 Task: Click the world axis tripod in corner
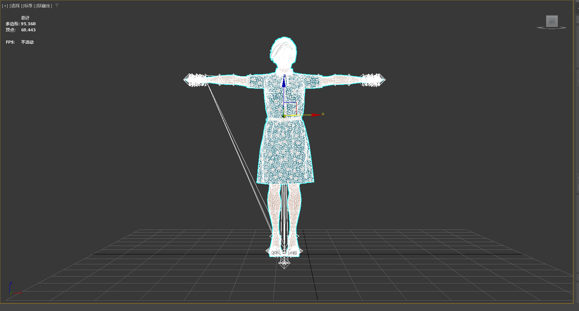point(14,289)
